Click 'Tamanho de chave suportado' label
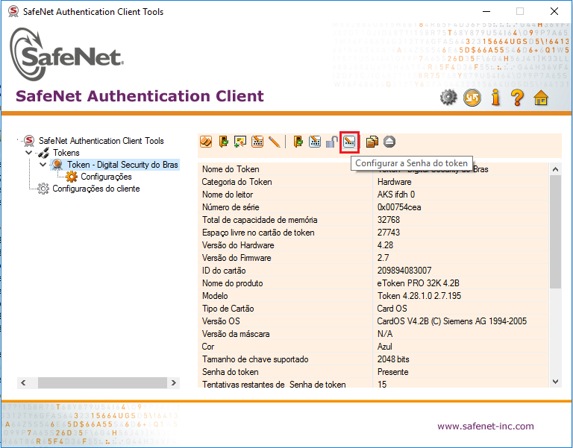This screenshot has height=448, width=573. tap(255, 359)
